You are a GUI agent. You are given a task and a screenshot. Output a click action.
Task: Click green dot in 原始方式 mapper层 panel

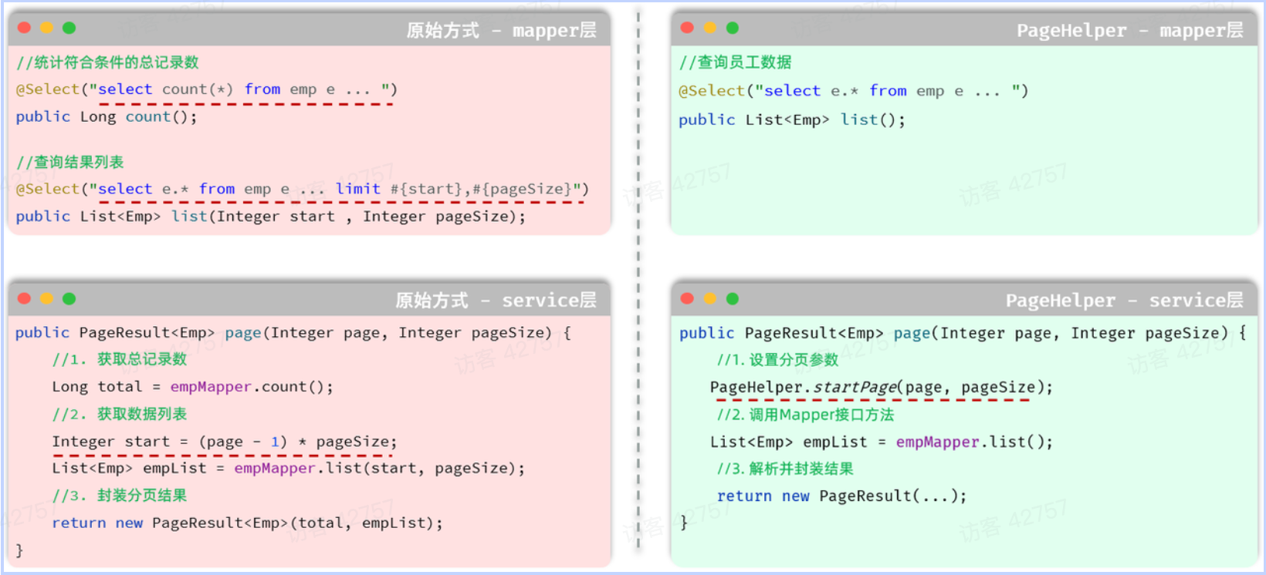tap(69, 28)
